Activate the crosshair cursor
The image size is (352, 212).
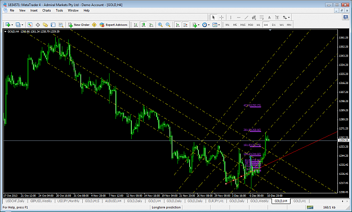[x=221, y=17]
